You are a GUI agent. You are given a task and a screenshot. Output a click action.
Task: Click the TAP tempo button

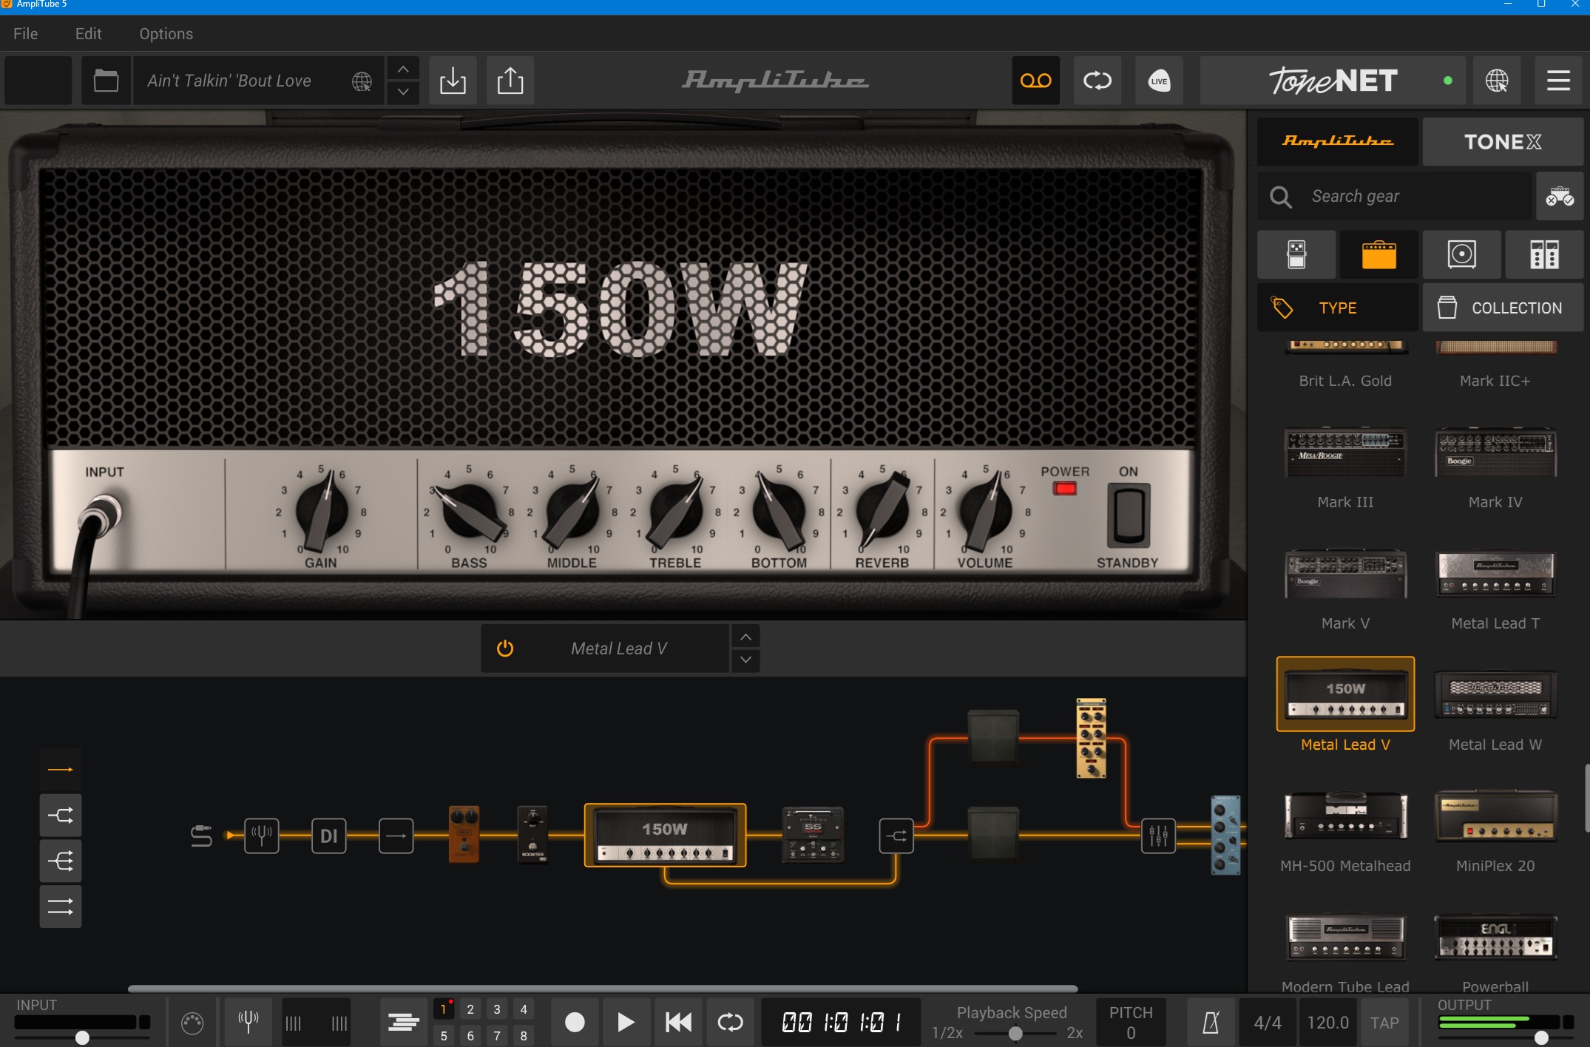point(1384,1022)
